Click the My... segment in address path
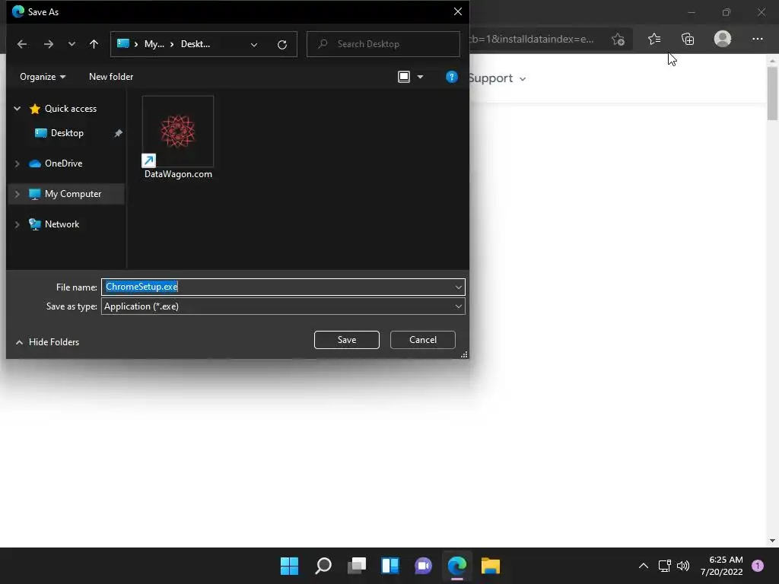 [x=154, y=44]
